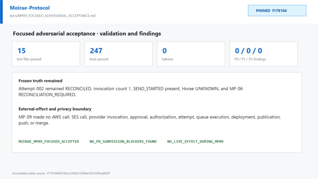318x179 pixels.
Task: Click the MOIRAE_MP09_FOCUSED_ACCEPTED status code
Action: point(49,141)
